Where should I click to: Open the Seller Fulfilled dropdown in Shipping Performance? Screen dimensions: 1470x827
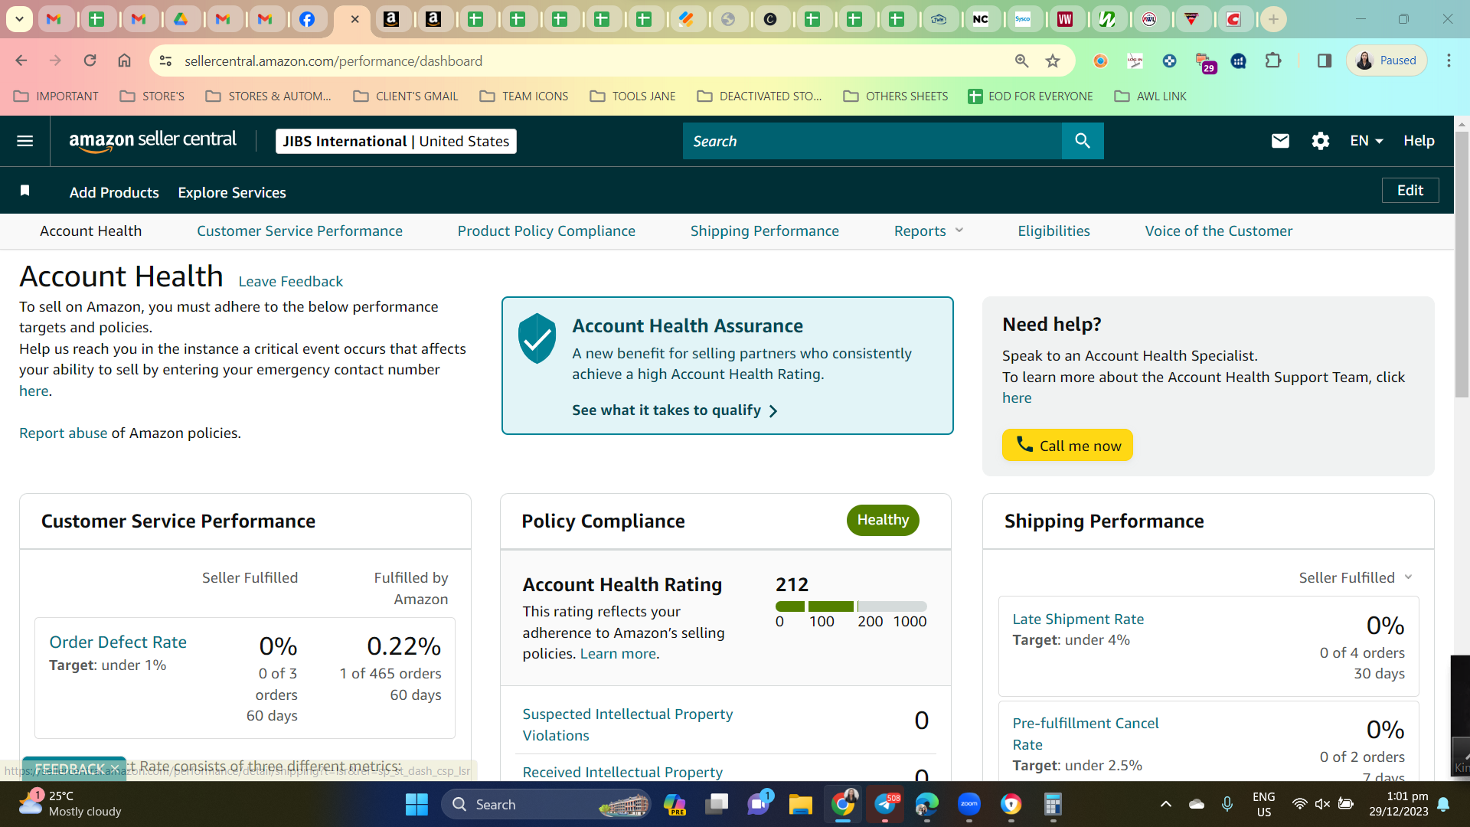tap(1355, 578)
